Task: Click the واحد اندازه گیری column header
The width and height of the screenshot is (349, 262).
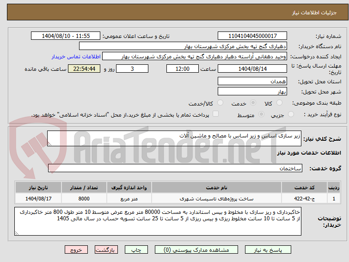Action: coord(129,187)
